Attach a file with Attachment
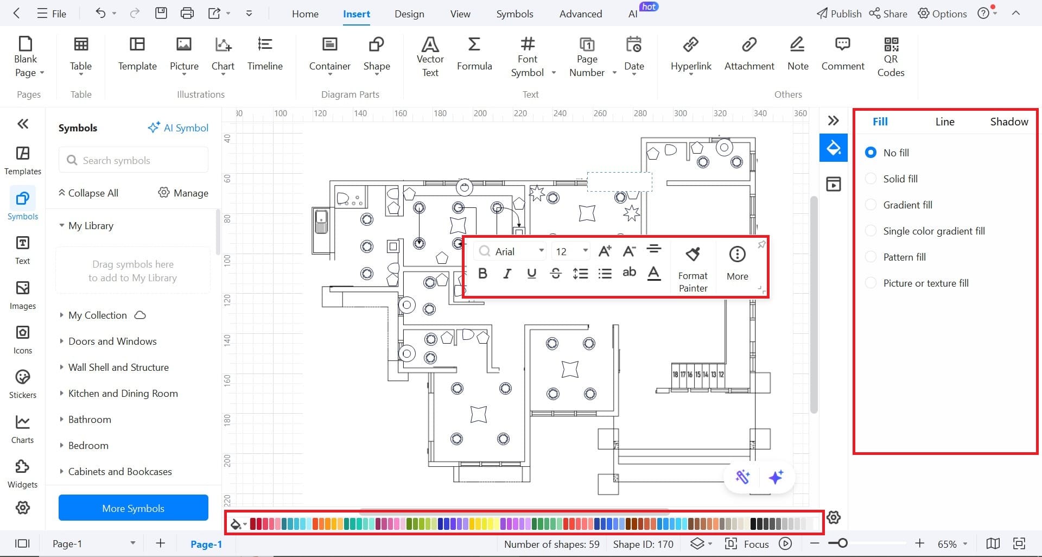The image size is (1042, 557). pos(749,54)
